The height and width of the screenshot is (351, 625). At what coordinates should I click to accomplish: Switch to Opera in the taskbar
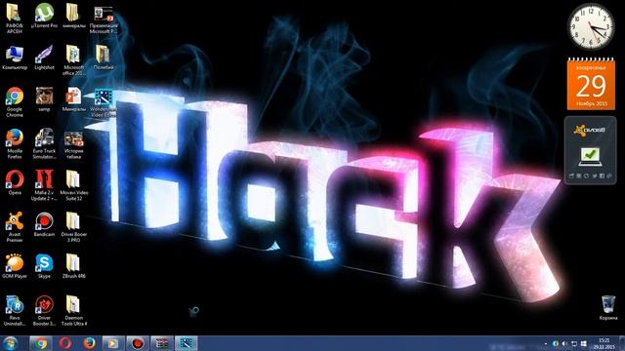tap(65, 343)
